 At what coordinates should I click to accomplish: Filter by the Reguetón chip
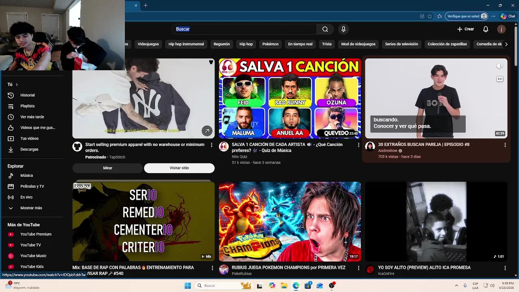(221, 44)
